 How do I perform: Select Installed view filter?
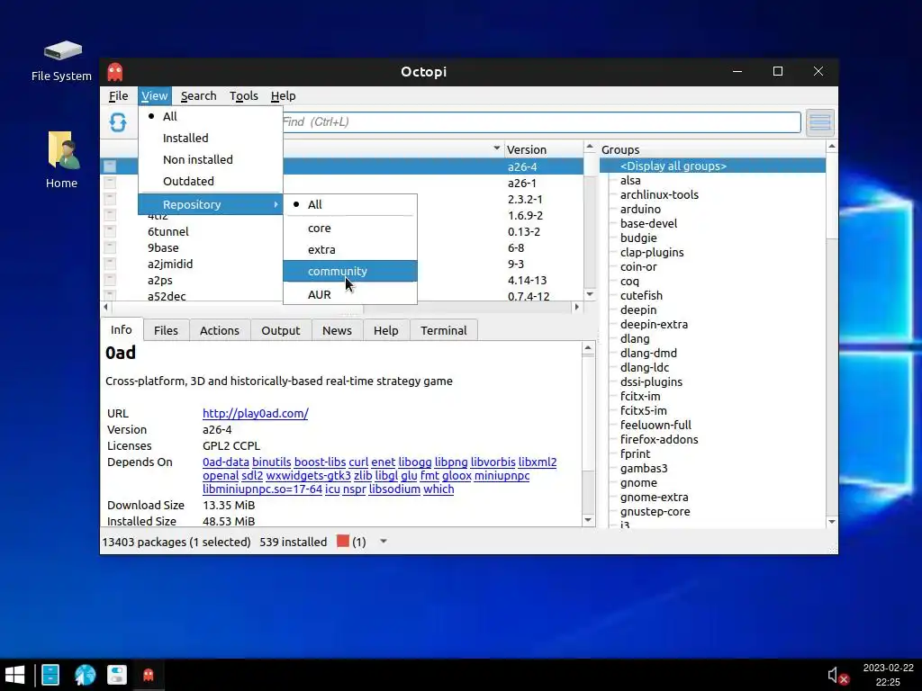[x=211, y=138]
